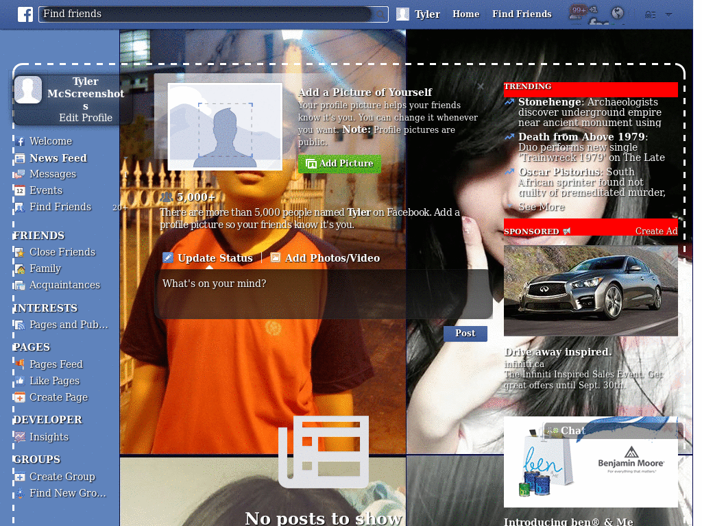Open Like Pages link

(54, 381)
